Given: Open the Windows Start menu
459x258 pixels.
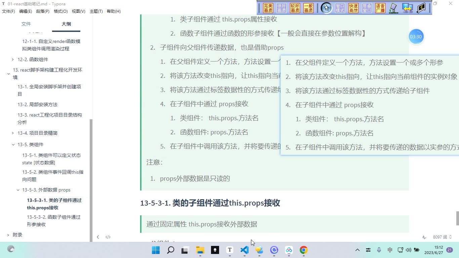Looking at the screenshot, I should pyautogui.click(x=156, y=250).
